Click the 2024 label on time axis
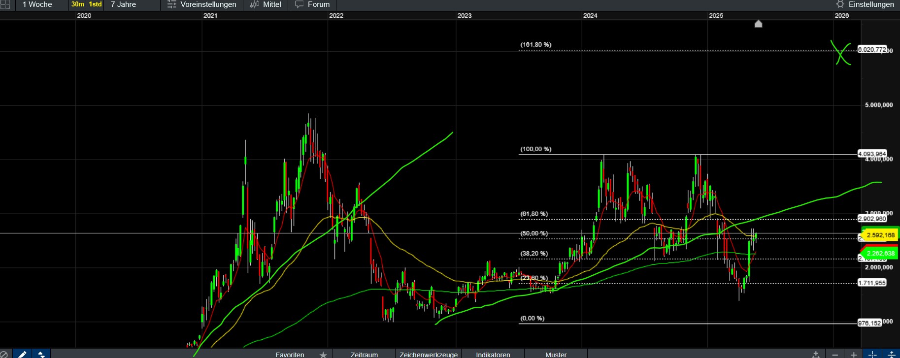The image size is (900, 358). pos(590,16)
